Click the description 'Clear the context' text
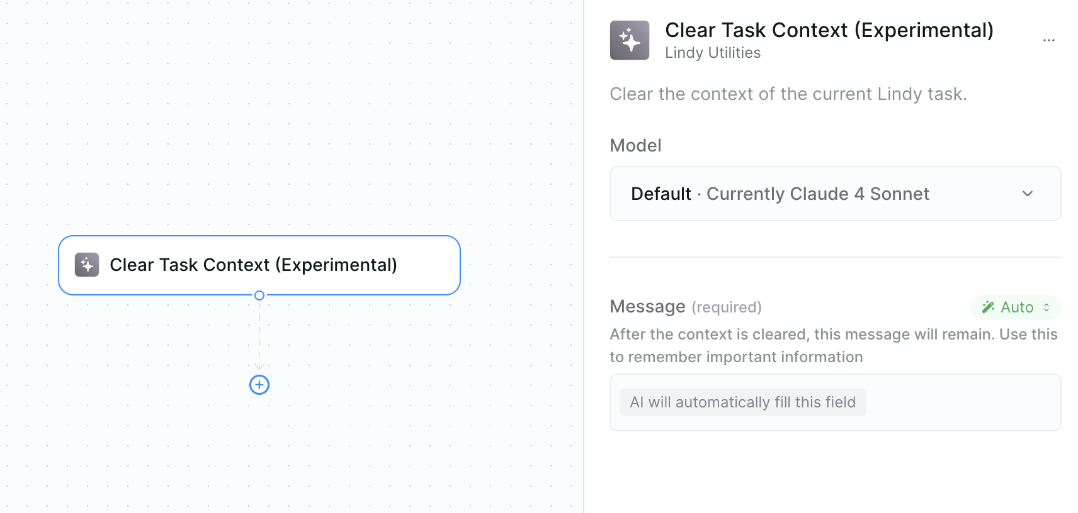 point(788,94)
